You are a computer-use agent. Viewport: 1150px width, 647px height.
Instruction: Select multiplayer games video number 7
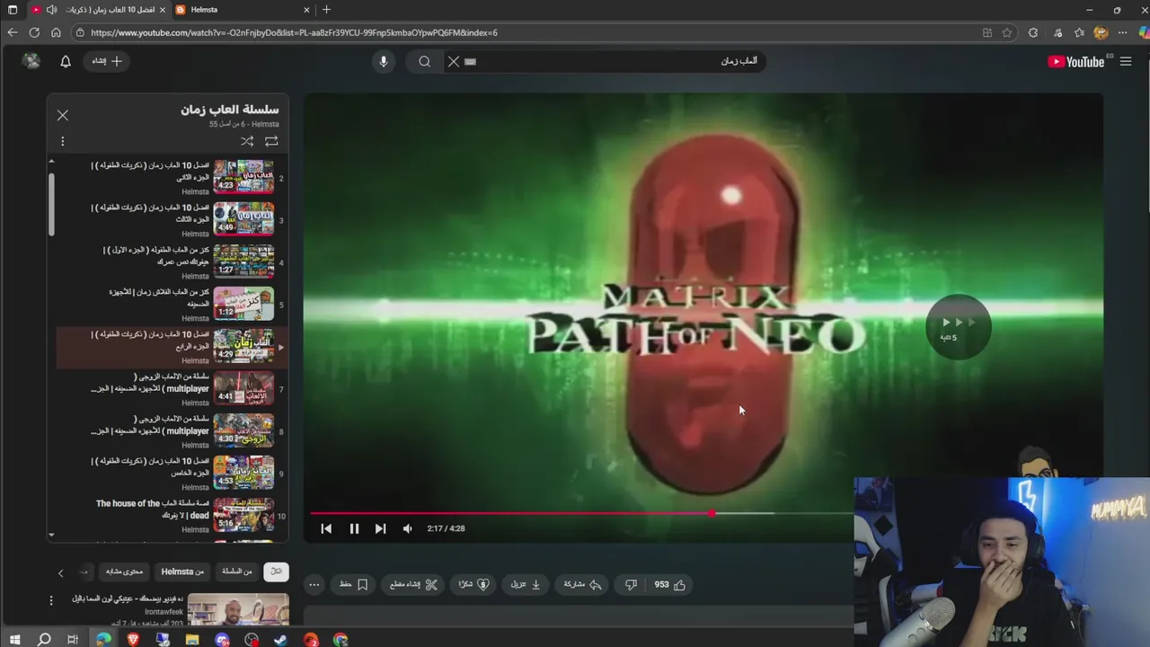[x=171, y=389]
